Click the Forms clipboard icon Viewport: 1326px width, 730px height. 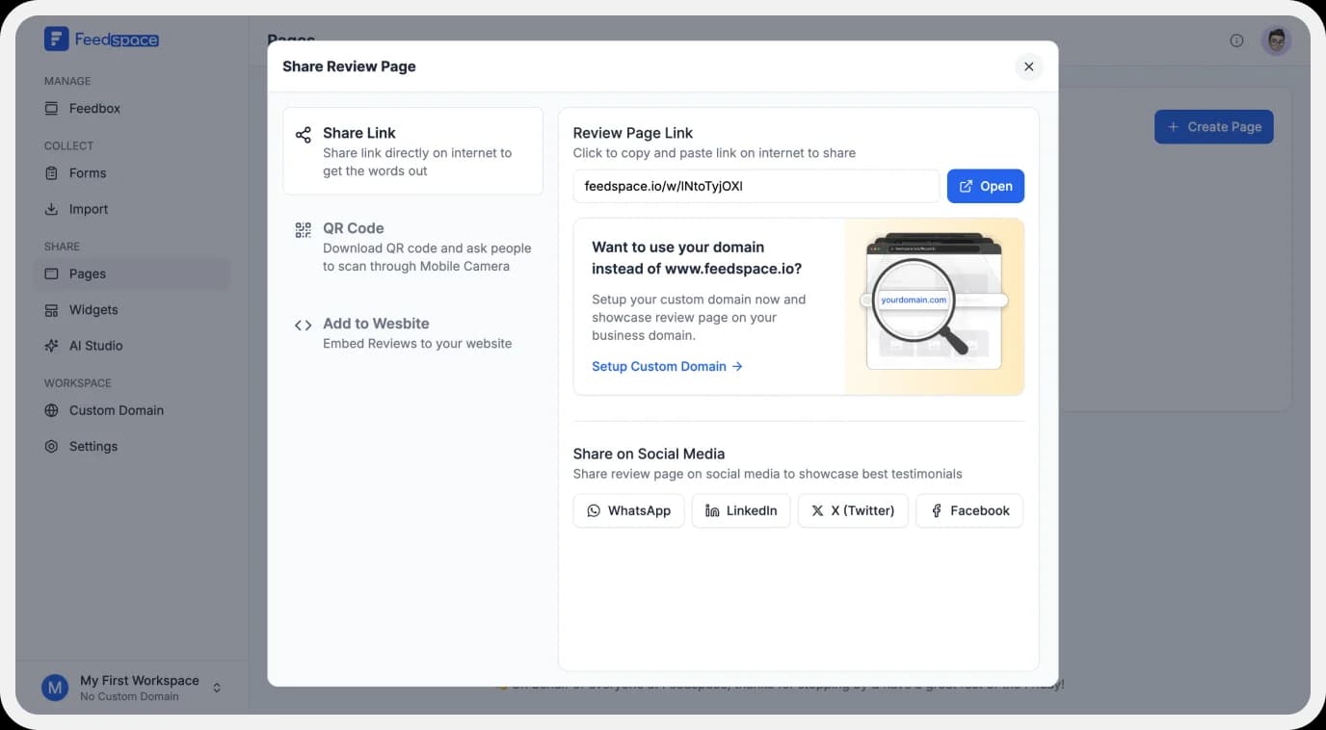click(51, 173)
